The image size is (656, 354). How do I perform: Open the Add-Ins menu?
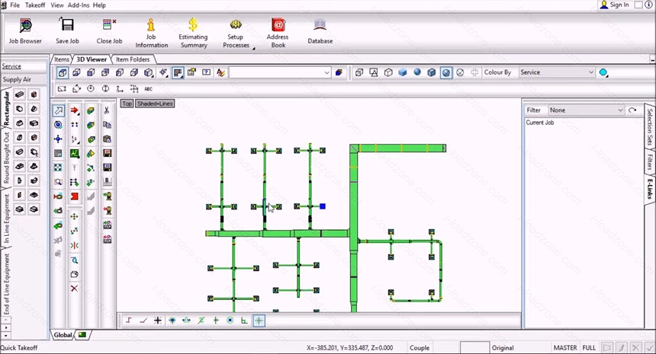point(79,5)
